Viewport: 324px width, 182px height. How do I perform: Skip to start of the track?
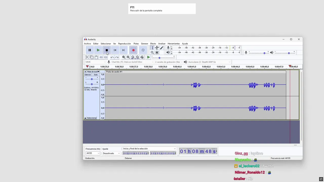click(x=115, y=50)
